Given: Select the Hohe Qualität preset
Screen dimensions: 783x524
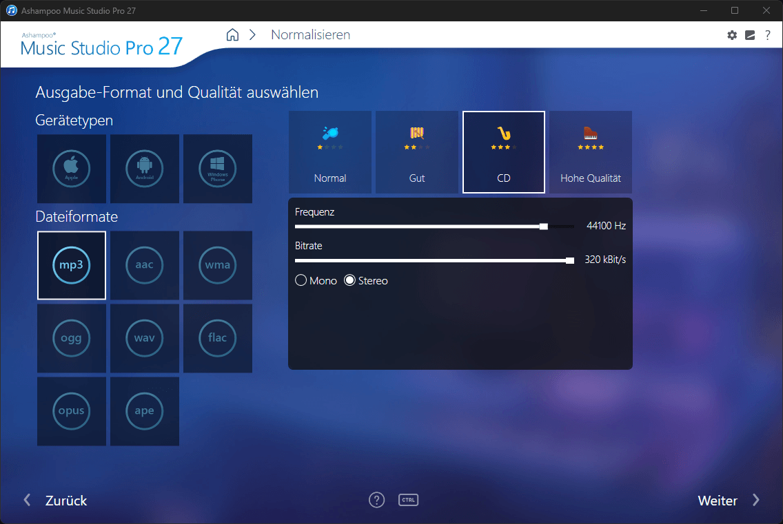Looking at the screenshot, I should click(591, 152).
